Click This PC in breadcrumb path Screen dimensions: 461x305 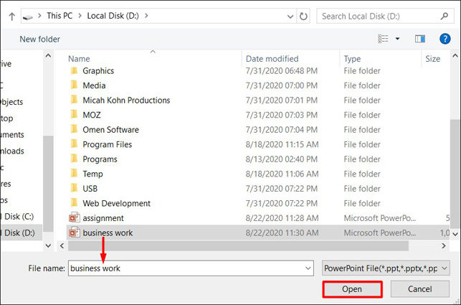(64, 16)
